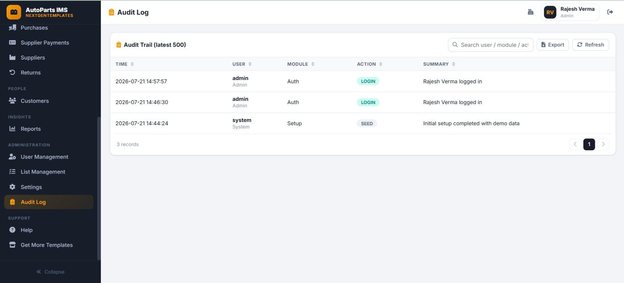Click the cash register icon in header
Screen dimensions: 624x283
coord(530,12)
